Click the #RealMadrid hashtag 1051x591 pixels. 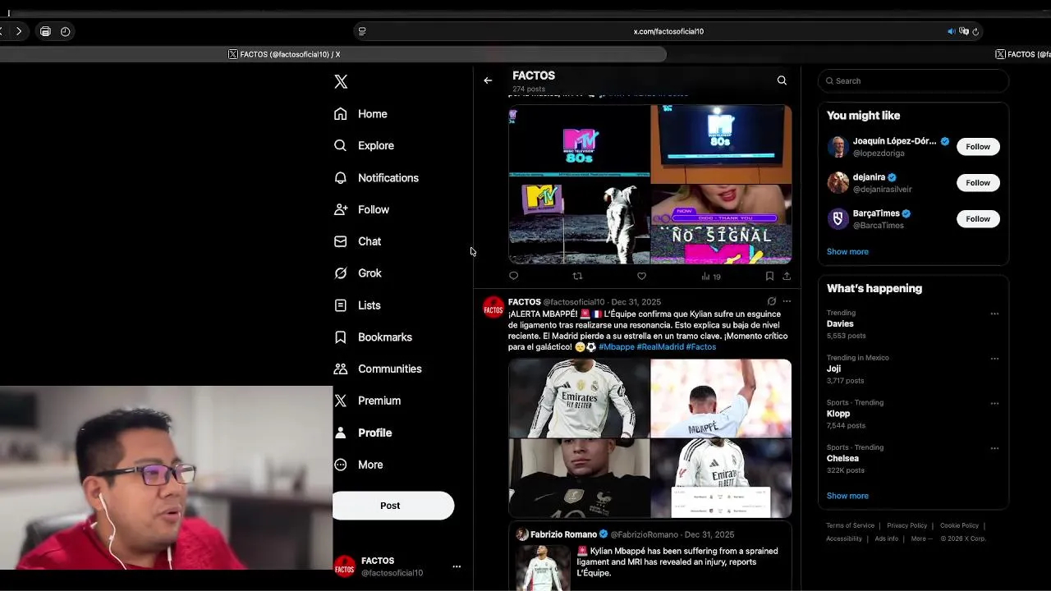(x=660, y=347)
